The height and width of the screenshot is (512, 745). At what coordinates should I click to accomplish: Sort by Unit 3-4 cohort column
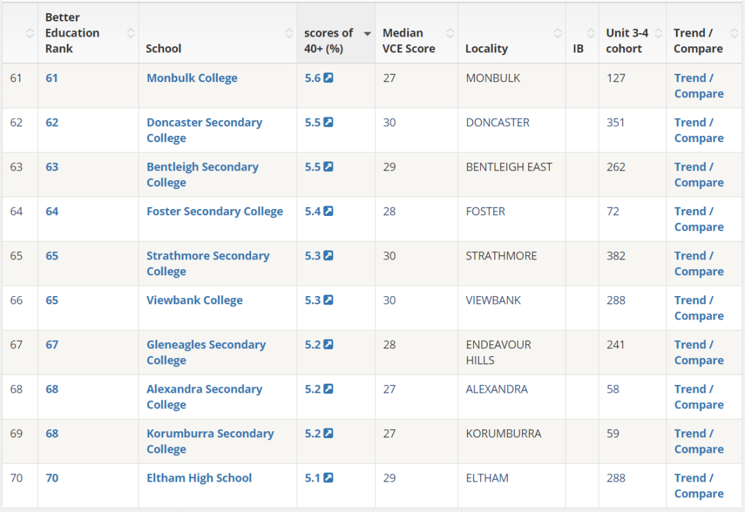[x=633, y=33]
